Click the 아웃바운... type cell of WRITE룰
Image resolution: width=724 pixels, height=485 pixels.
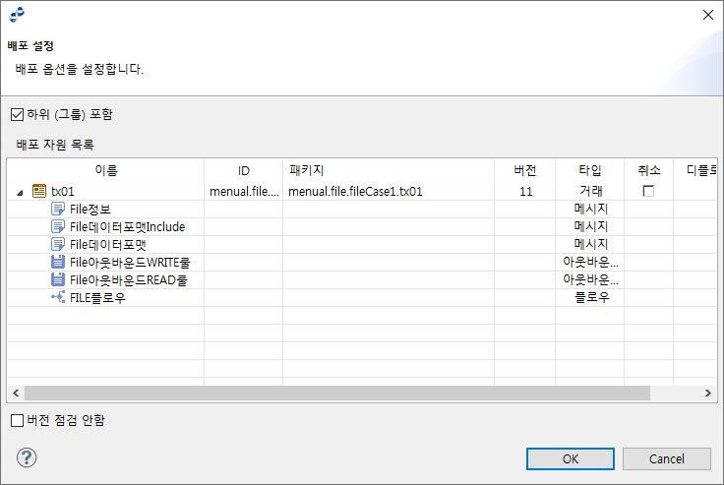[x=590, y=262]
